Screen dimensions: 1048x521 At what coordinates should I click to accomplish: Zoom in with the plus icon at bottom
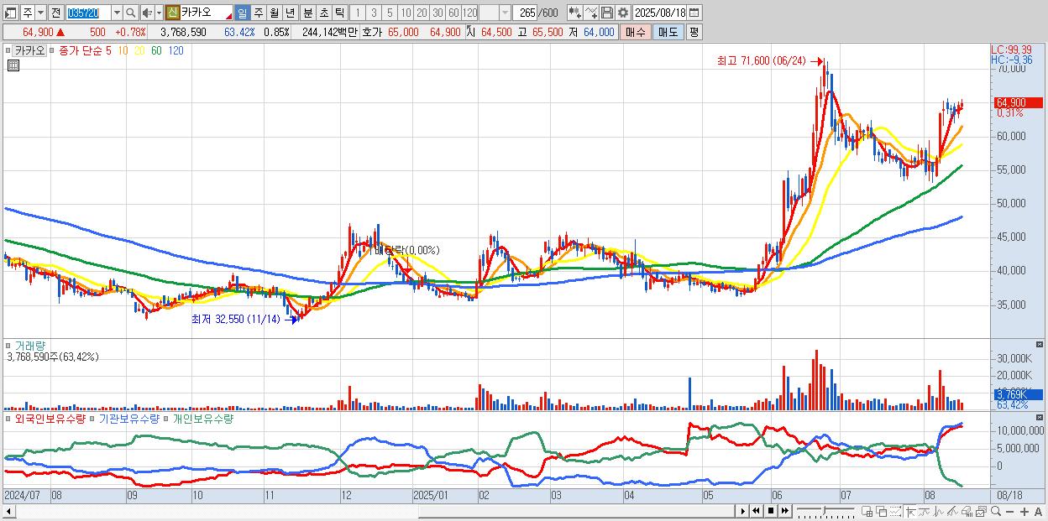point(1024,512)
